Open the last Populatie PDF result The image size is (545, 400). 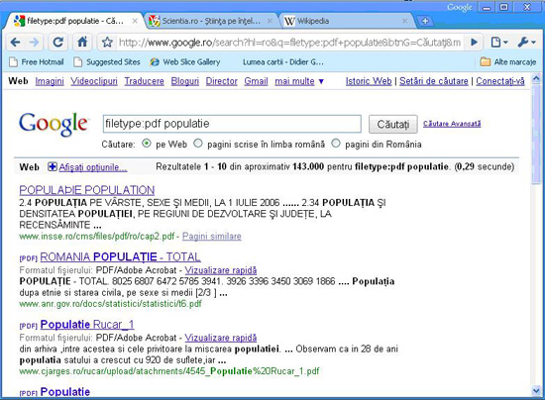tap(65, 392)
